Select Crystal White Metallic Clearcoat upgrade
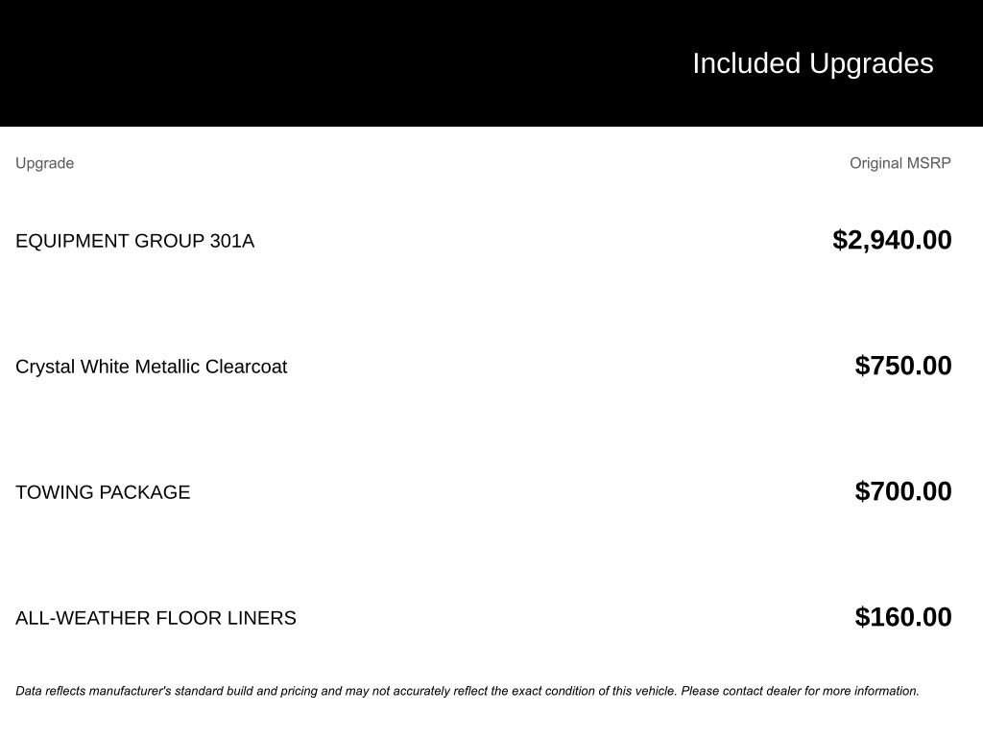This screenshot has height=737, width=983. (x=151, y=367)
